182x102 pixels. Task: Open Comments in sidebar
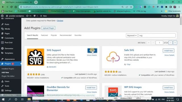coord(9,38)
